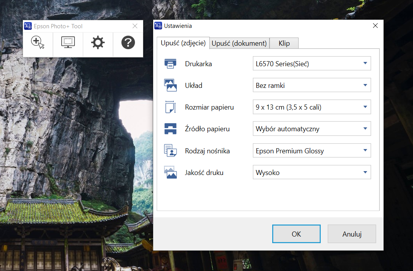Screen dimensions: 413x271
Task: Click the paper size icon beside Rozmiar papieru
Action: click(170, 107)
